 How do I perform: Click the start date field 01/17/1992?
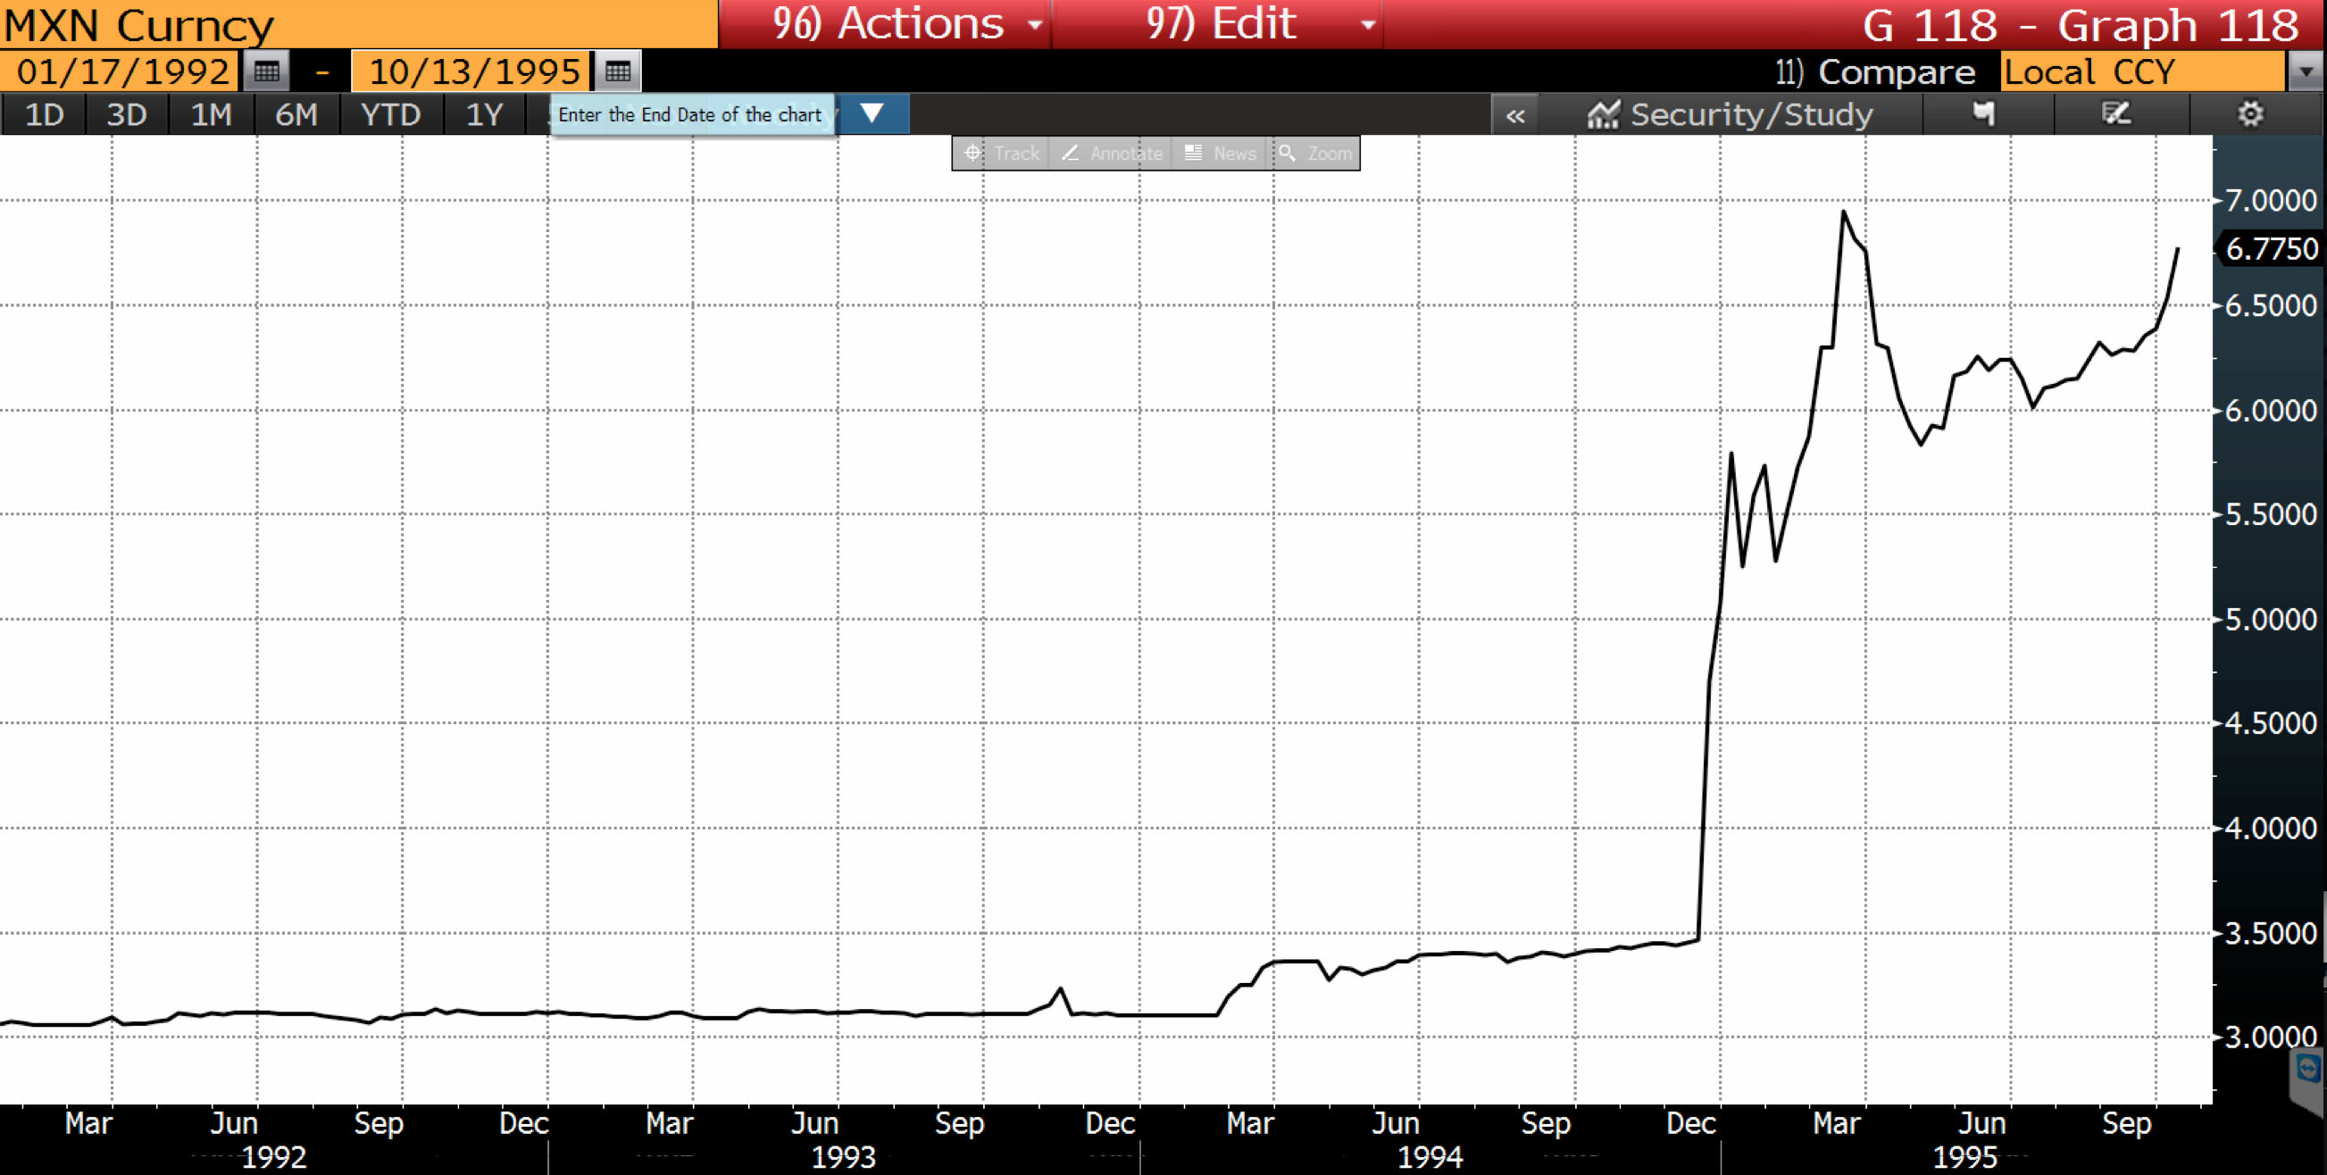tap(121, 71)
